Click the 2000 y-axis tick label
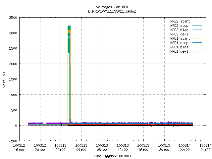212x159 pixels. (13, 64)
